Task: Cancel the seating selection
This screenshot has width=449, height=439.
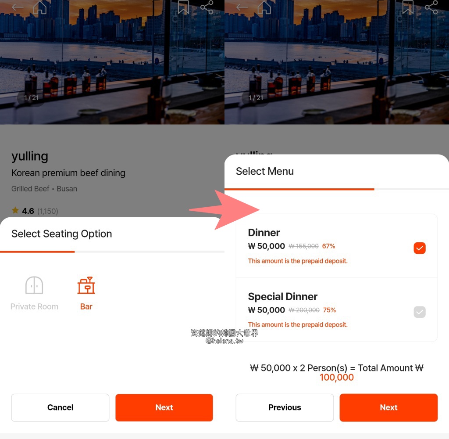Action: click(x=60, y=407)
